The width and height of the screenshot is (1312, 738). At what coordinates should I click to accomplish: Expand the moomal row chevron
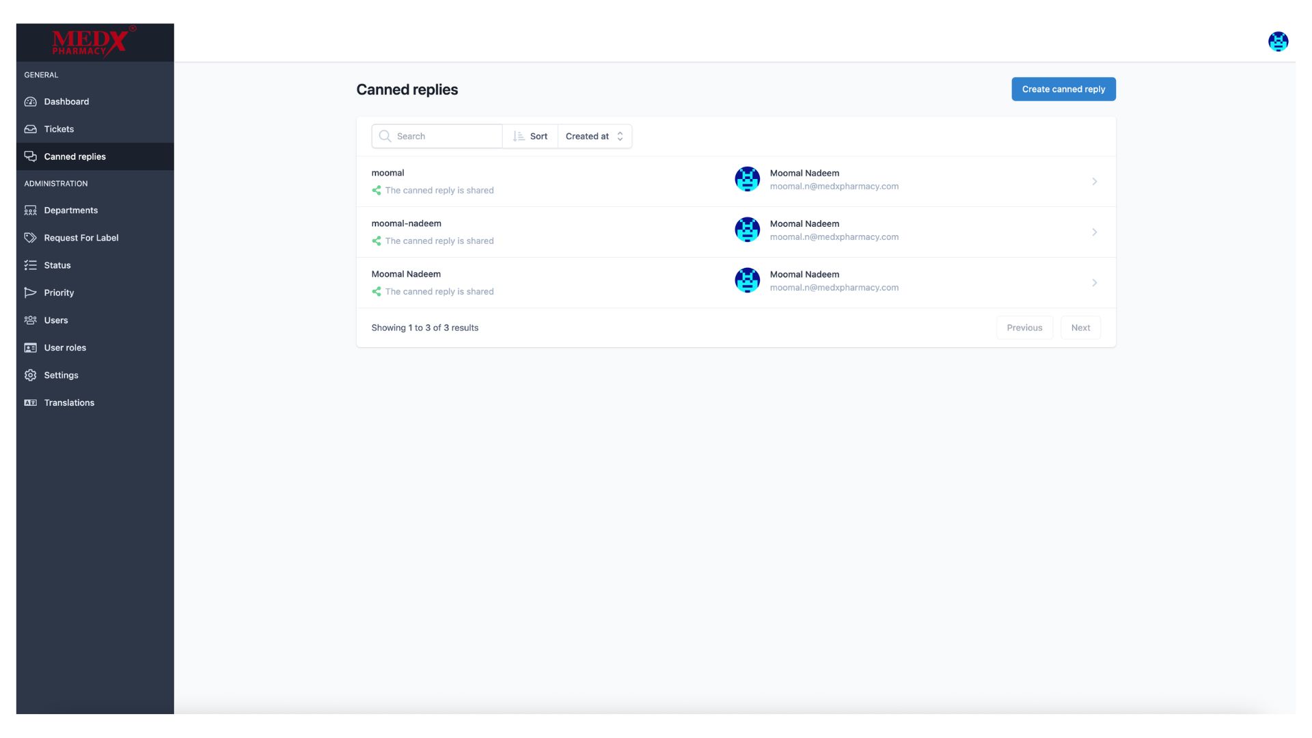[1094, 182]
